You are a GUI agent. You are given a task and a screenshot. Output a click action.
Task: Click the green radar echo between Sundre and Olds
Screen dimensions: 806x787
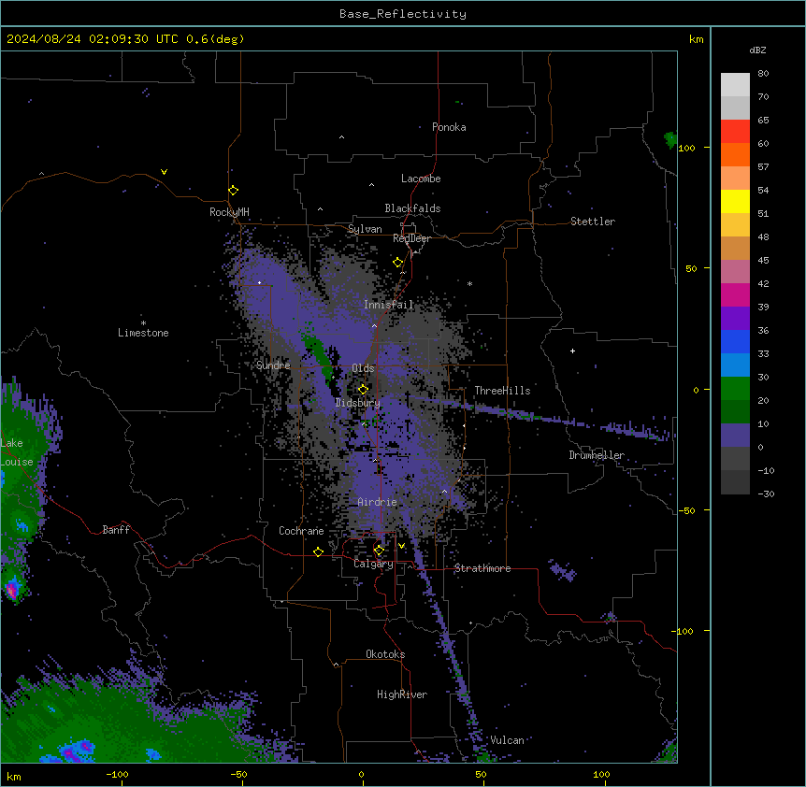318,358
